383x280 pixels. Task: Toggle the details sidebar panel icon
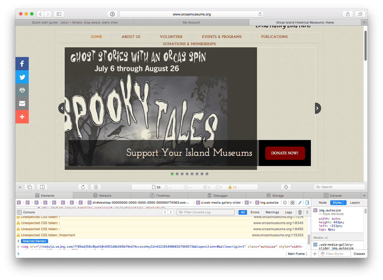click(307, 203)
